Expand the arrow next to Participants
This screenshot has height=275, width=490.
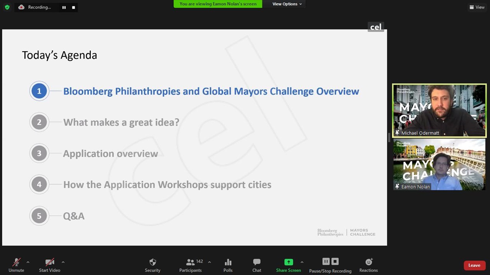(209, 262)
